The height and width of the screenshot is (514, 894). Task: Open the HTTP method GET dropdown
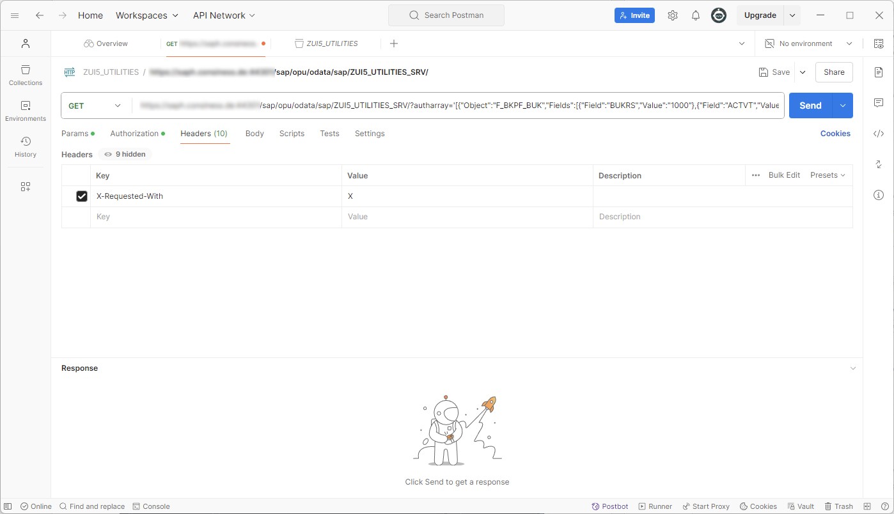click(x=96, y=105)
